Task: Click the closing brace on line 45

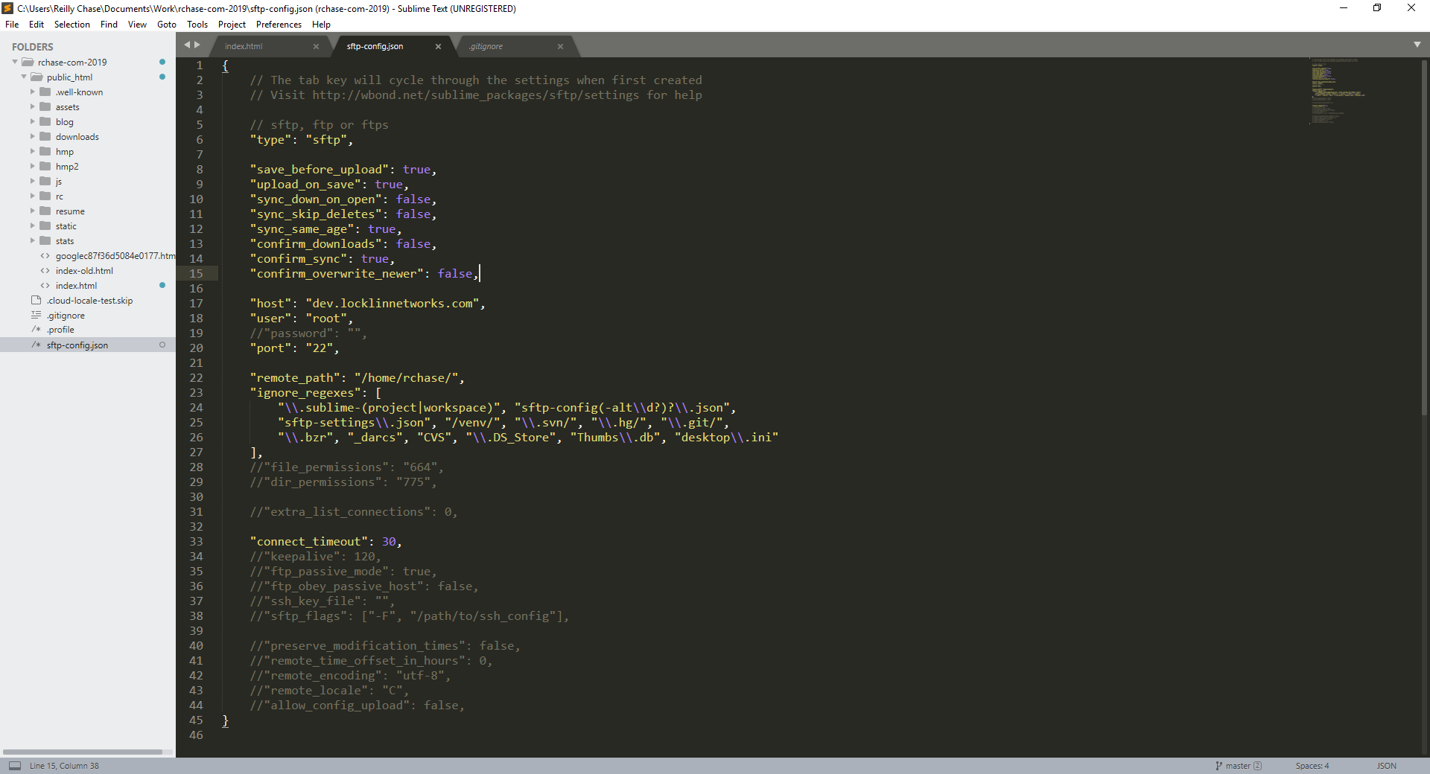Action: tap(226, 720)
